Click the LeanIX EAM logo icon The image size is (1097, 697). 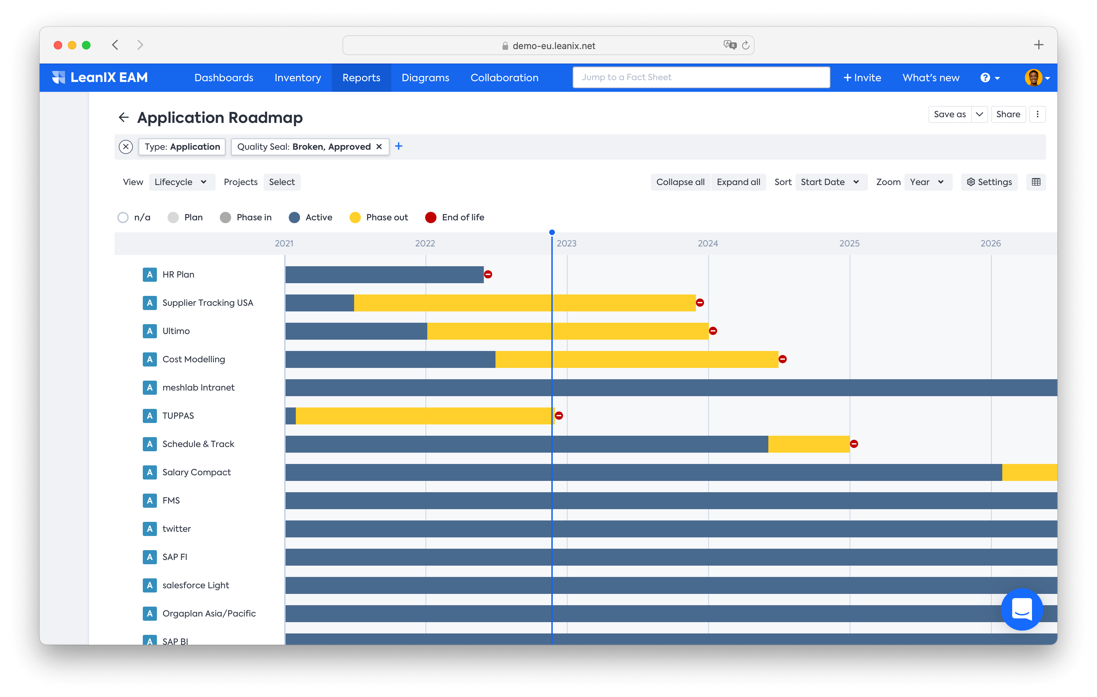[59, 77]
